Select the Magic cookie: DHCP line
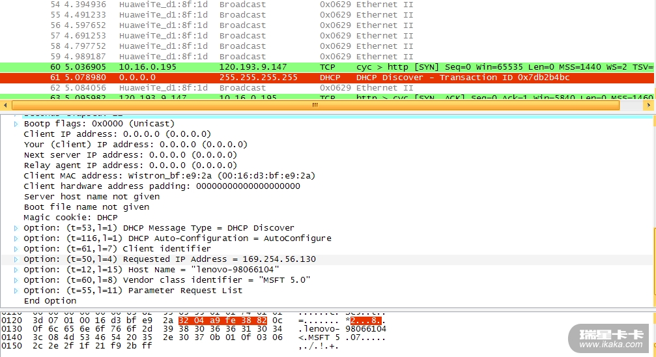The height and width of the screenshot is (357, 656). (71, 218)
